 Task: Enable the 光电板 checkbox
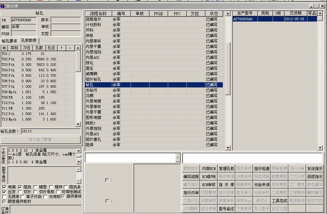(45, 197)
